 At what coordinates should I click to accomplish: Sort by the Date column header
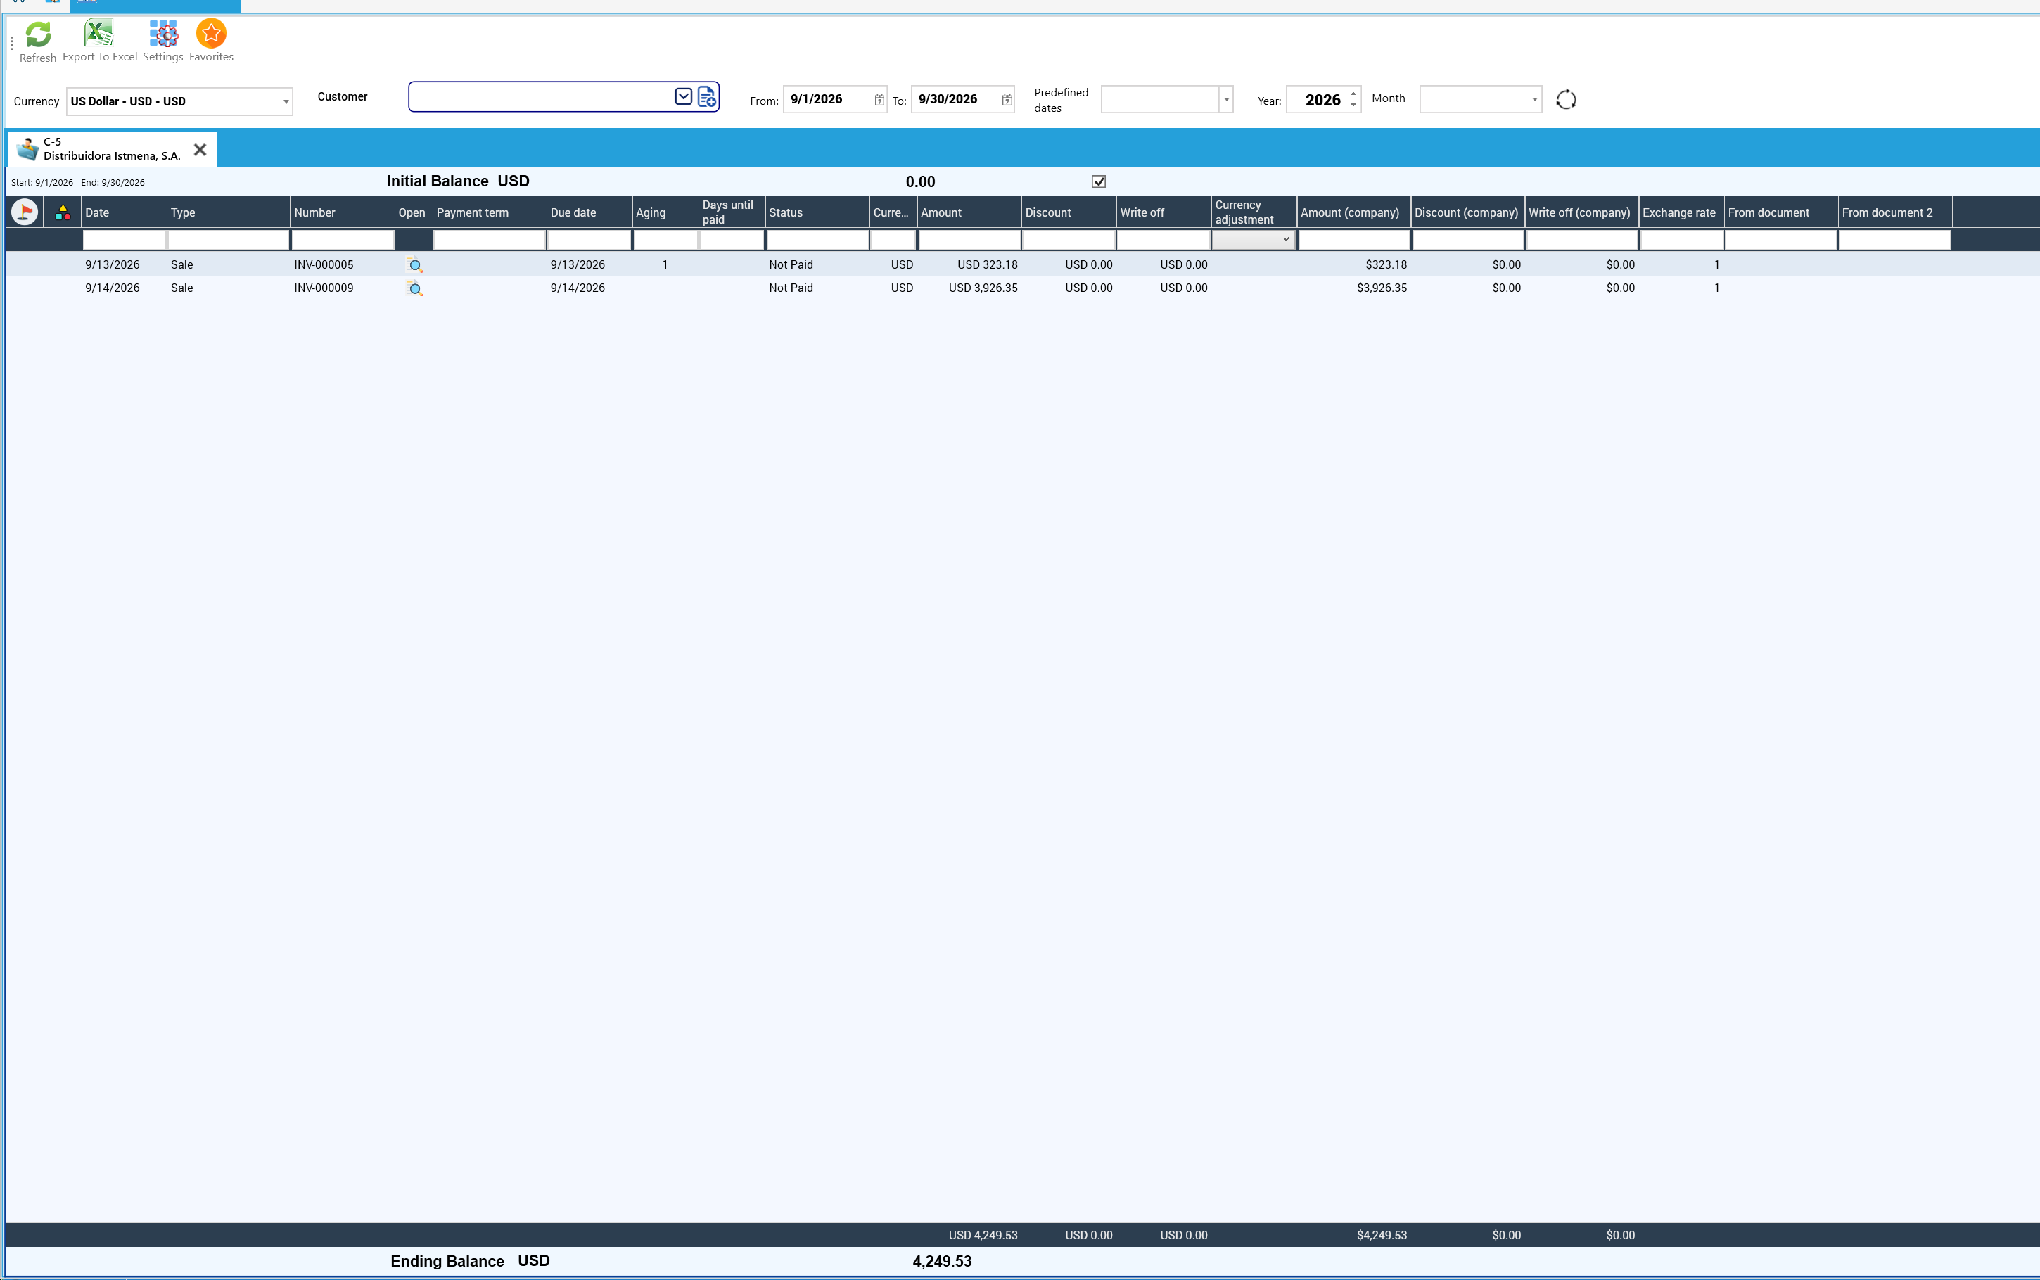[125, 212]
